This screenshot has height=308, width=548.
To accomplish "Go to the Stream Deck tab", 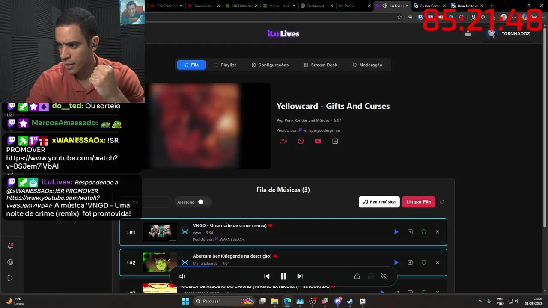I will pyautogui.click(x=321, y=65).
